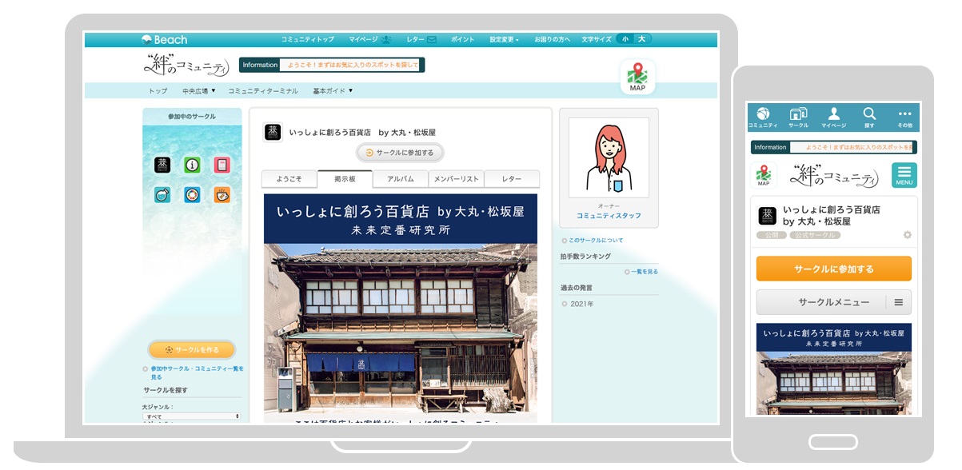962x470 pixels.
Task: Open orange coffee cup circle icon in sidebar
Action: click(x=222, y=194)
